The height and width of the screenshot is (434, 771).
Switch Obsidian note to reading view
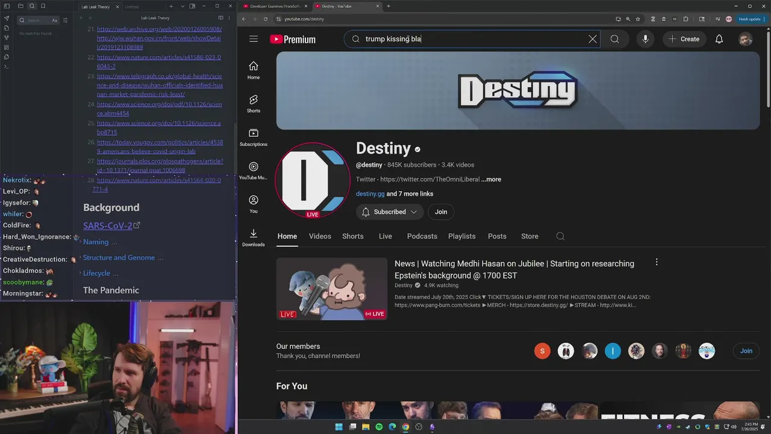[220, 18]
